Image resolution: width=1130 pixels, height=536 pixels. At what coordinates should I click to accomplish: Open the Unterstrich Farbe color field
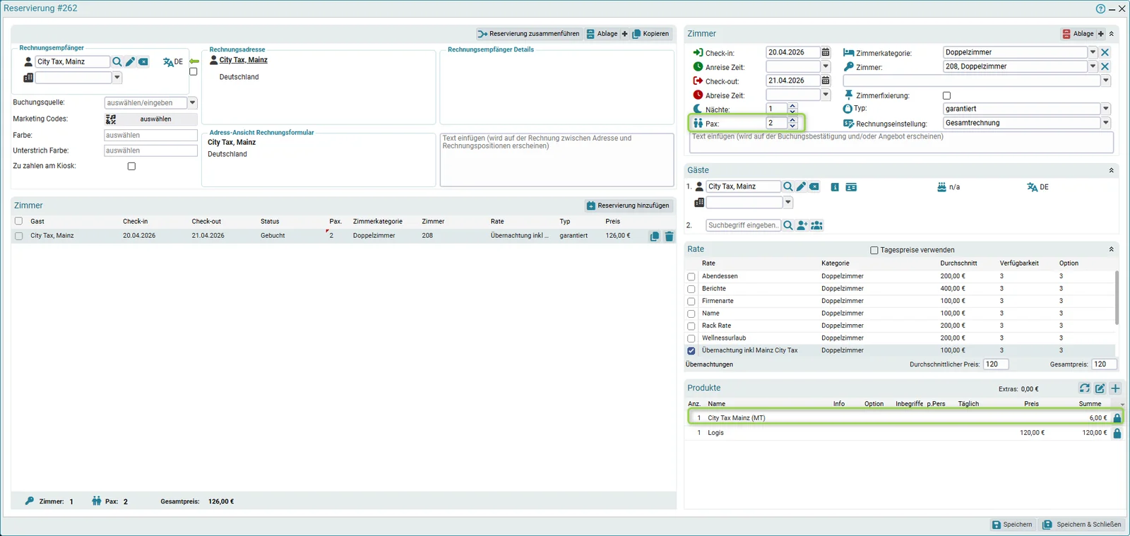pos(150,150)
